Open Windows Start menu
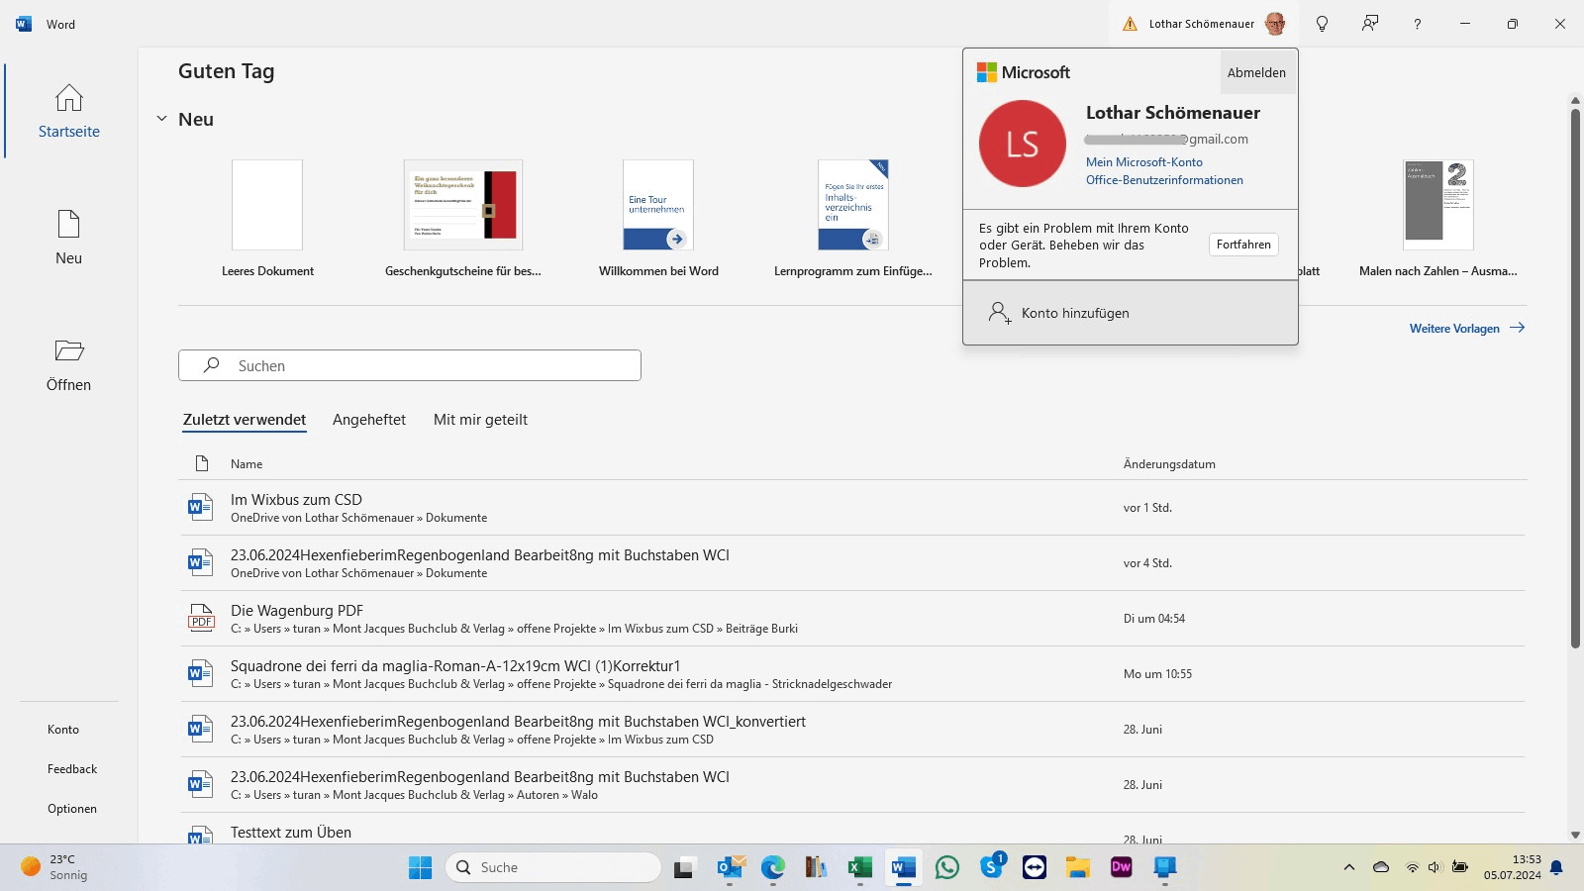Image resolution: width=1584 pixels, height=891 pixels. 420,867
